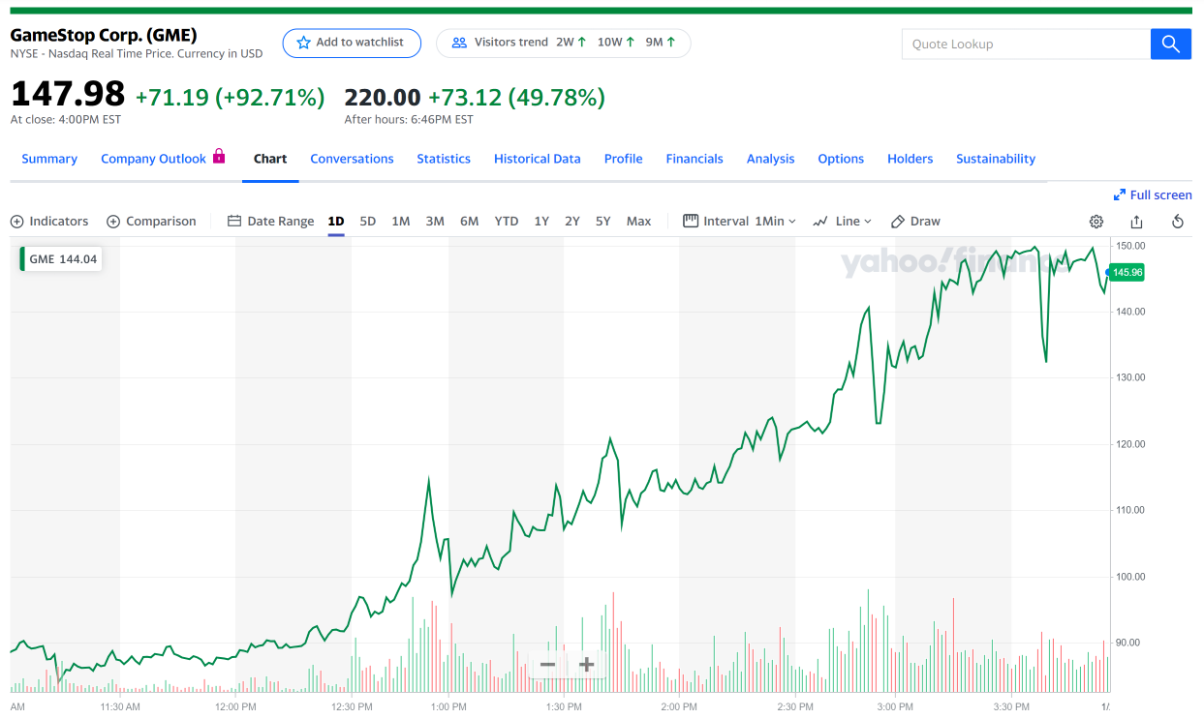The height and width of the screenshot is (719, 1204).
Task: Zoom out with the minus button
Action: point(547,665)
